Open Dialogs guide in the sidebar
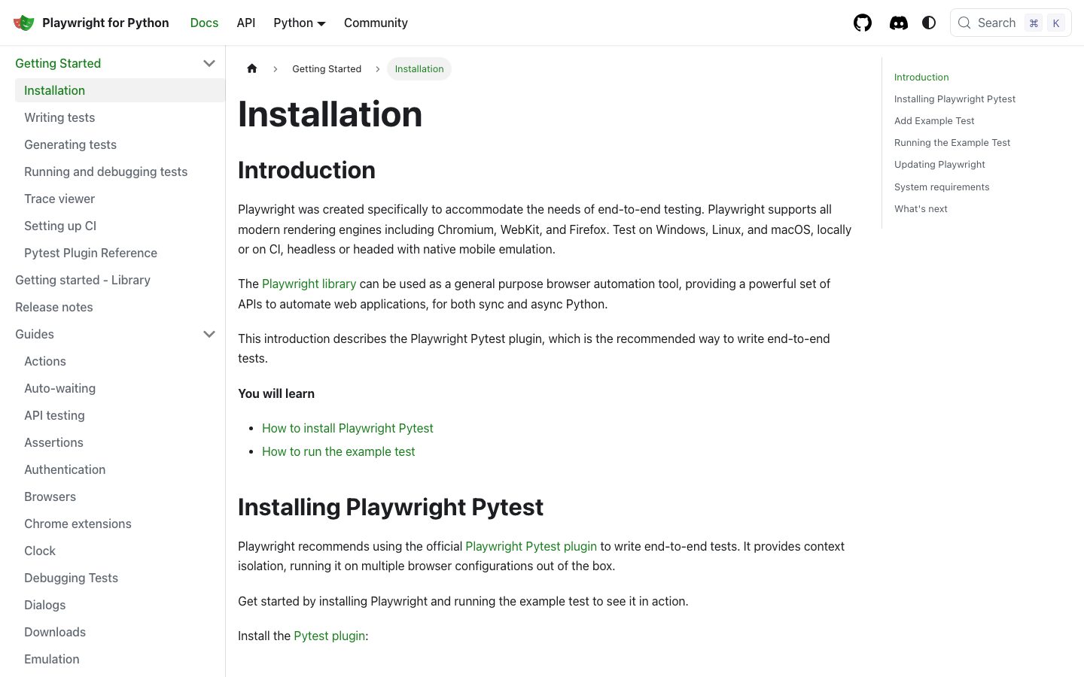The width and height of the screenshot is (1084, 677). click(x=120, y=605)
